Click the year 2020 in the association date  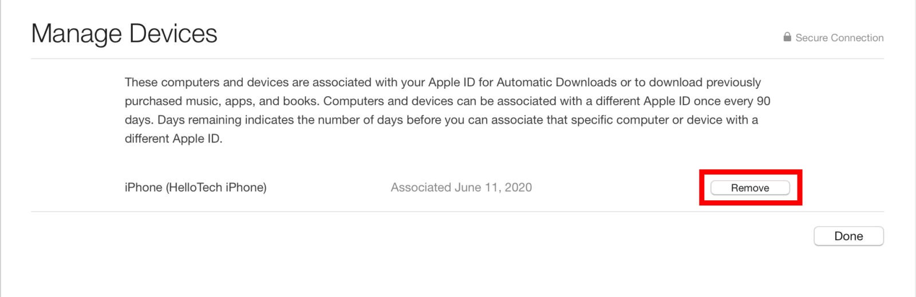click(x=518, y=188)
